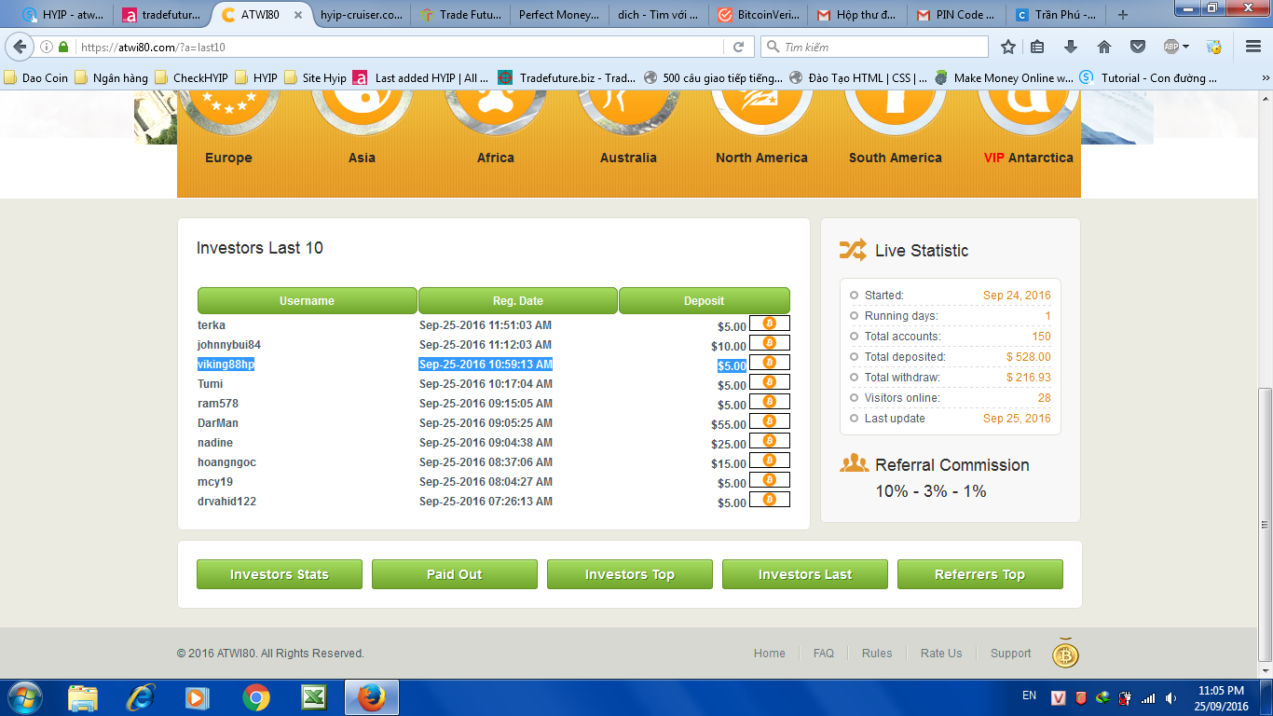
Task: Open Internet Explorer from the taskbar
Action: 141,697
